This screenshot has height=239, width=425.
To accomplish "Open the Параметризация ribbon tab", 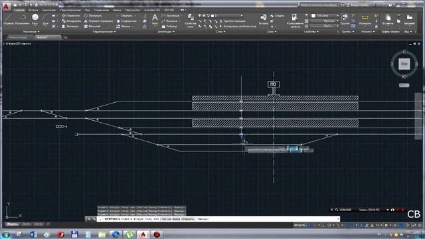I will coord(70,10).
